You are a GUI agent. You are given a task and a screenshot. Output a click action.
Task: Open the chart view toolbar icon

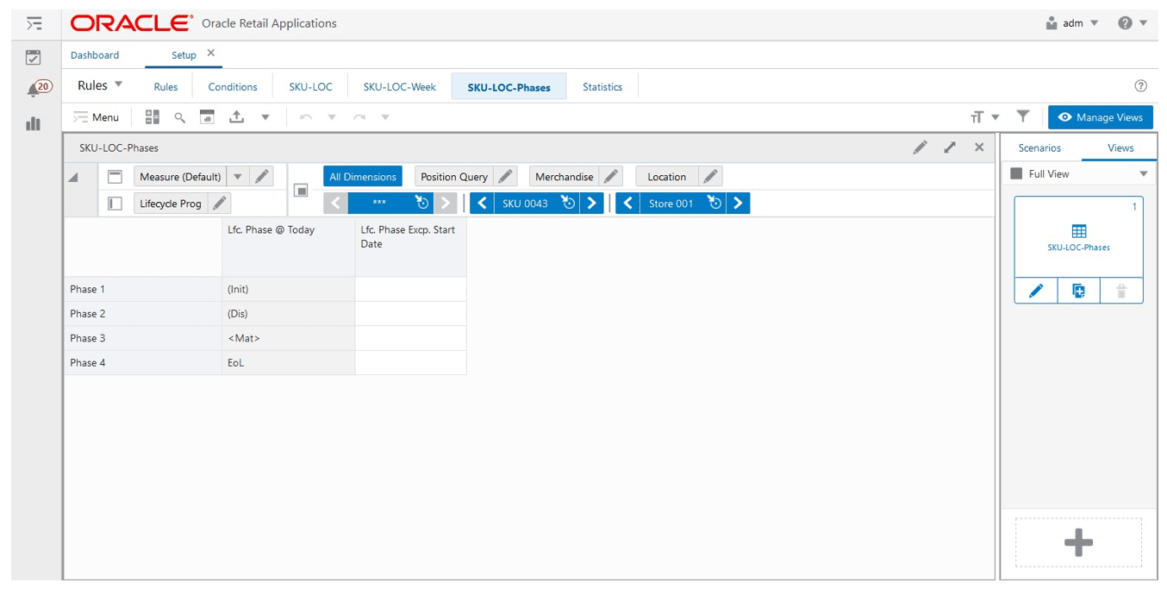click(x=206, y=116)
